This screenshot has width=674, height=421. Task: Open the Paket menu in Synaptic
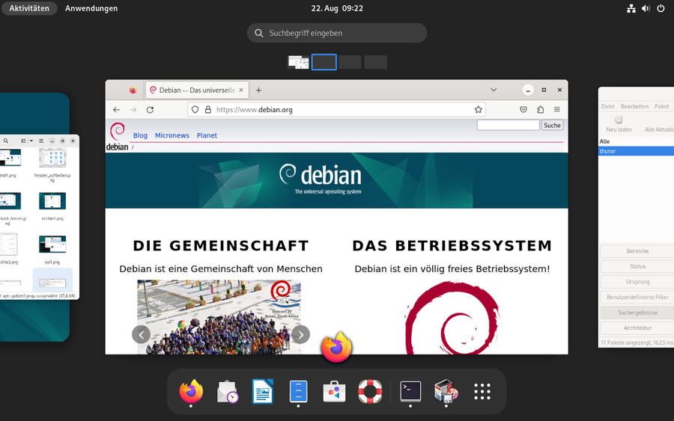661,106
